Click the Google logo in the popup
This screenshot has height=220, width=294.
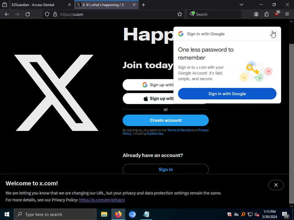(x=181, y=34)
